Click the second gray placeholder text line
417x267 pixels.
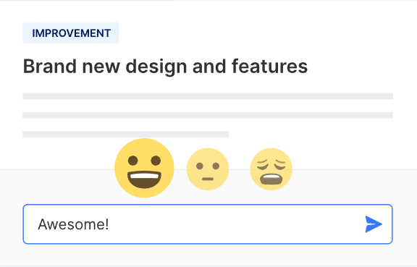(208, 115)
